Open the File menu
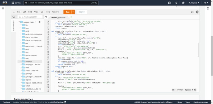The width and height of the screenshot is (213, 104). (x=19, y=12)
